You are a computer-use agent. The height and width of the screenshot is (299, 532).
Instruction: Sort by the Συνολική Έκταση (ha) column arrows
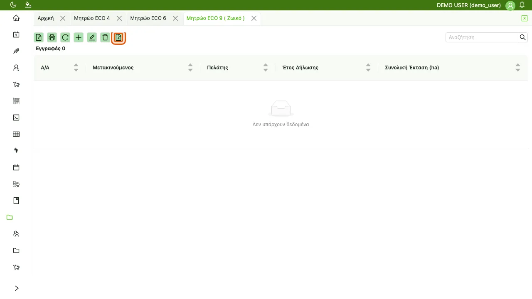[517, 67]
